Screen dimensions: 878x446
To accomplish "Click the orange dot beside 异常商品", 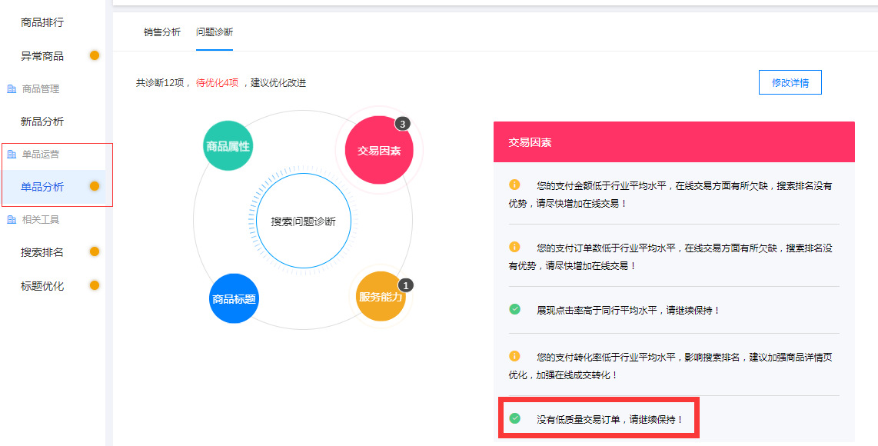I will point(95,55).
